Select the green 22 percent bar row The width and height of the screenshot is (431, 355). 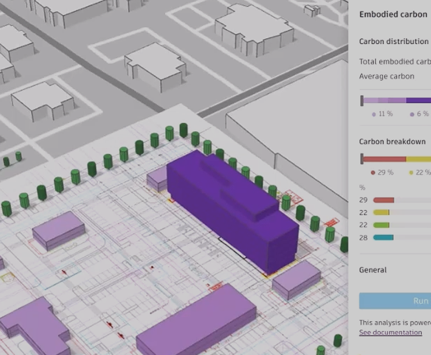pos(381,225)
